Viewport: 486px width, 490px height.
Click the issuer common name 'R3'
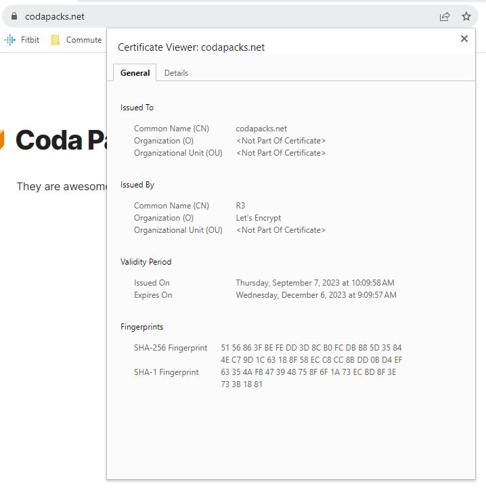point(240,206)
